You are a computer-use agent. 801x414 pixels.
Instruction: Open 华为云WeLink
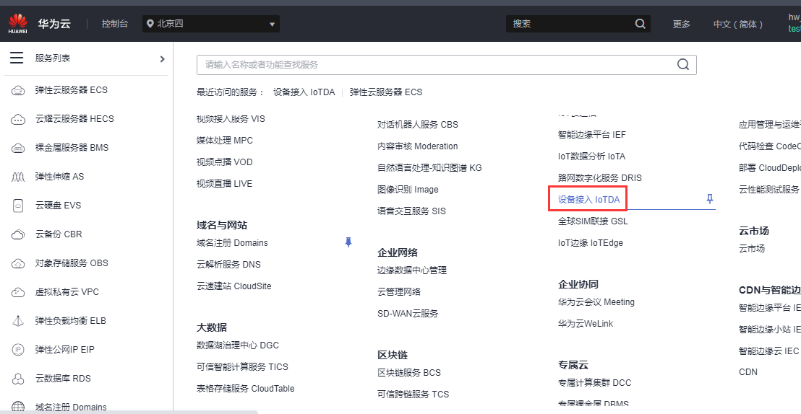pyautogui.click(x=586, y=324)
